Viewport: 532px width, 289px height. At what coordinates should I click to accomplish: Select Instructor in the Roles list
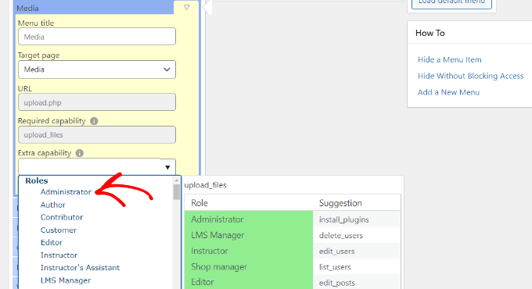pos(59,255)
